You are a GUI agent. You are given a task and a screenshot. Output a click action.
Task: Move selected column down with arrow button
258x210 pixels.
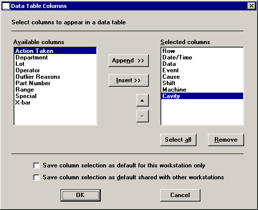coord(142,116)
